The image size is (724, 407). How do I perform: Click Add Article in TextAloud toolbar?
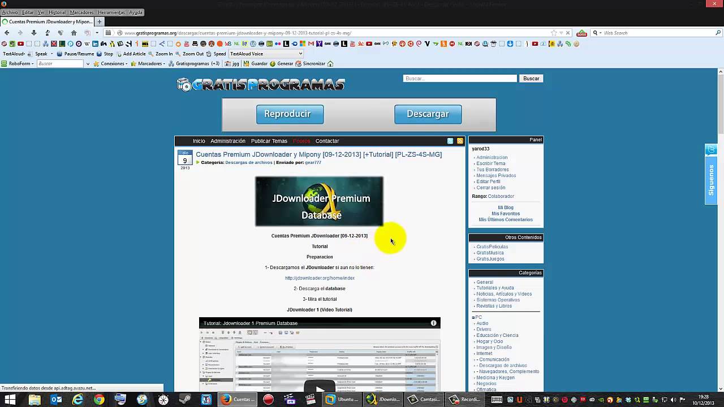pyautogui.click(x=131, y=54)
